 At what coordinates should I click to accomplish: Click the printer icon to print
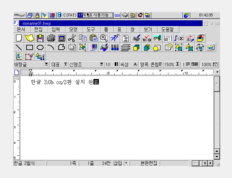(51, 38)
